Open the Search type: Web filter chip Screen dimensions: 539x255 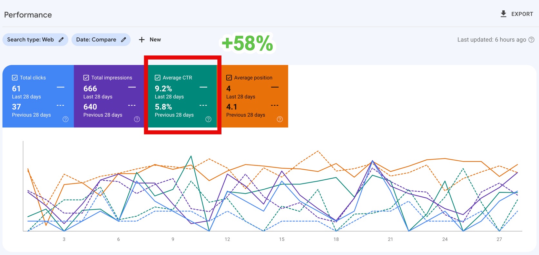[31, 40]
